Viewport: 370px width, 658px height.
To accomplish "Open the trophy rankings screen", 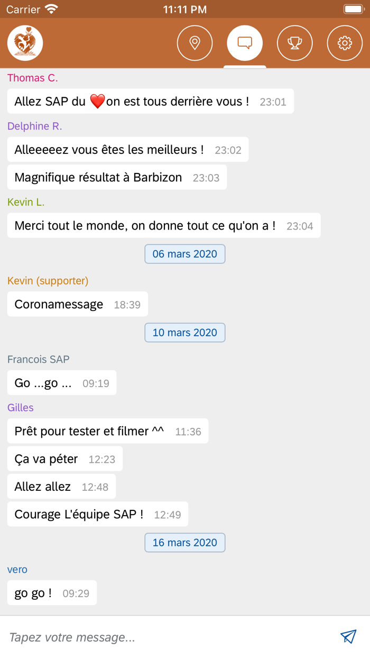I will [x=294, y=43].
